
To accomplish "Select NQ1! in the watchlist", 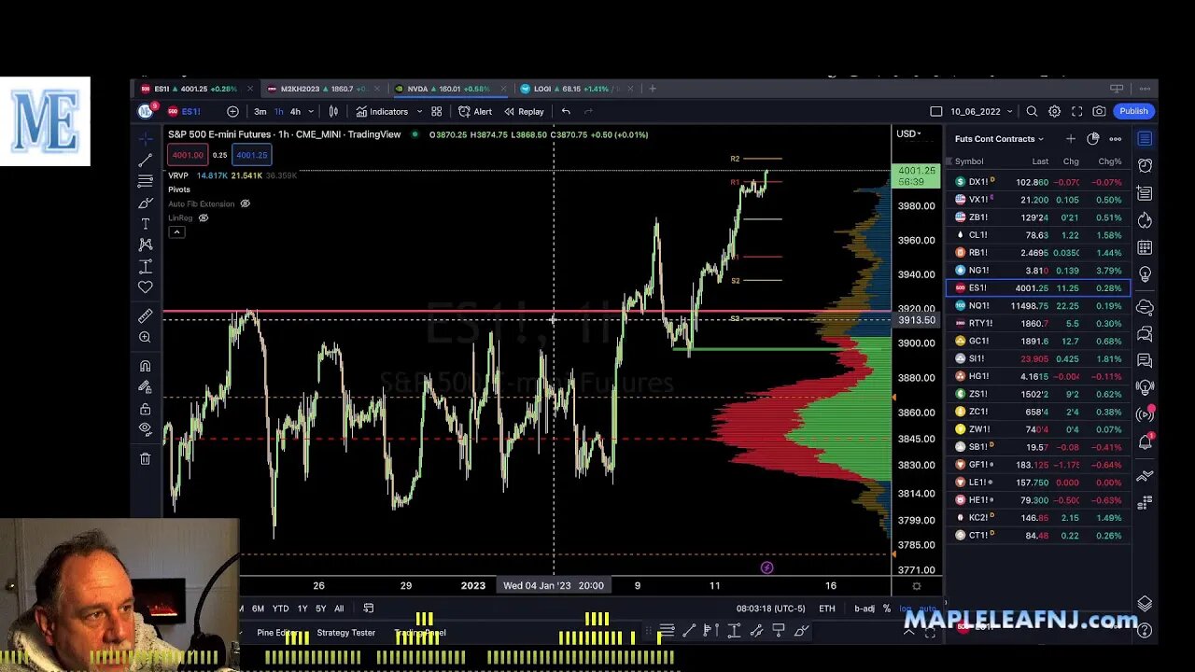I will click(1037, 305).
